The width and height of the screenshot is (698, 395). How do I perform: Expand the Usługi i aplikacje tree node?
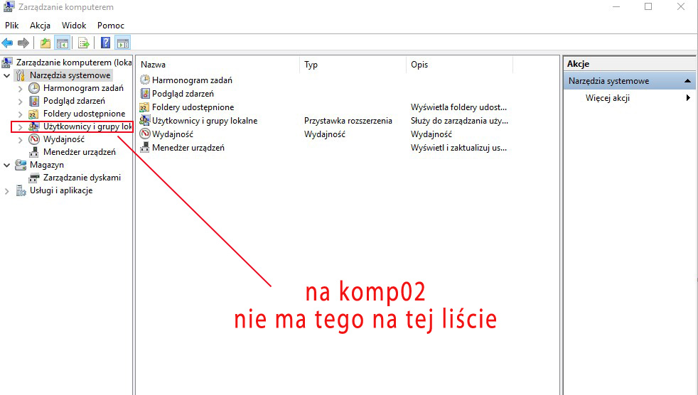[6, 191]
